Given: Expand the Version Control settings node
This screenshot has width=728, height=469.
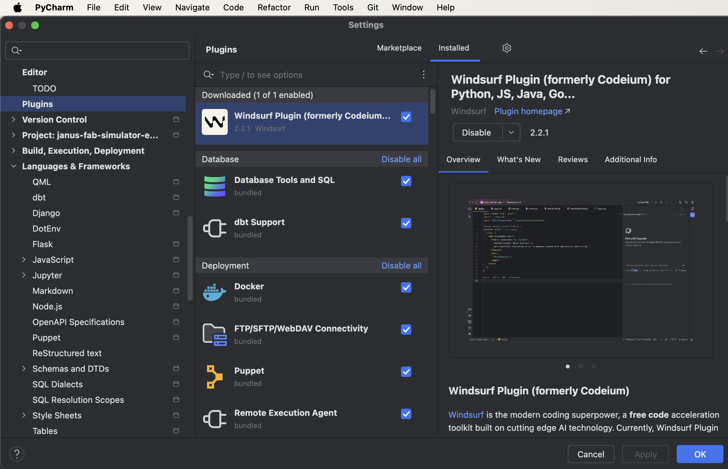Looking at the screenshot, I should coord(13,120).
